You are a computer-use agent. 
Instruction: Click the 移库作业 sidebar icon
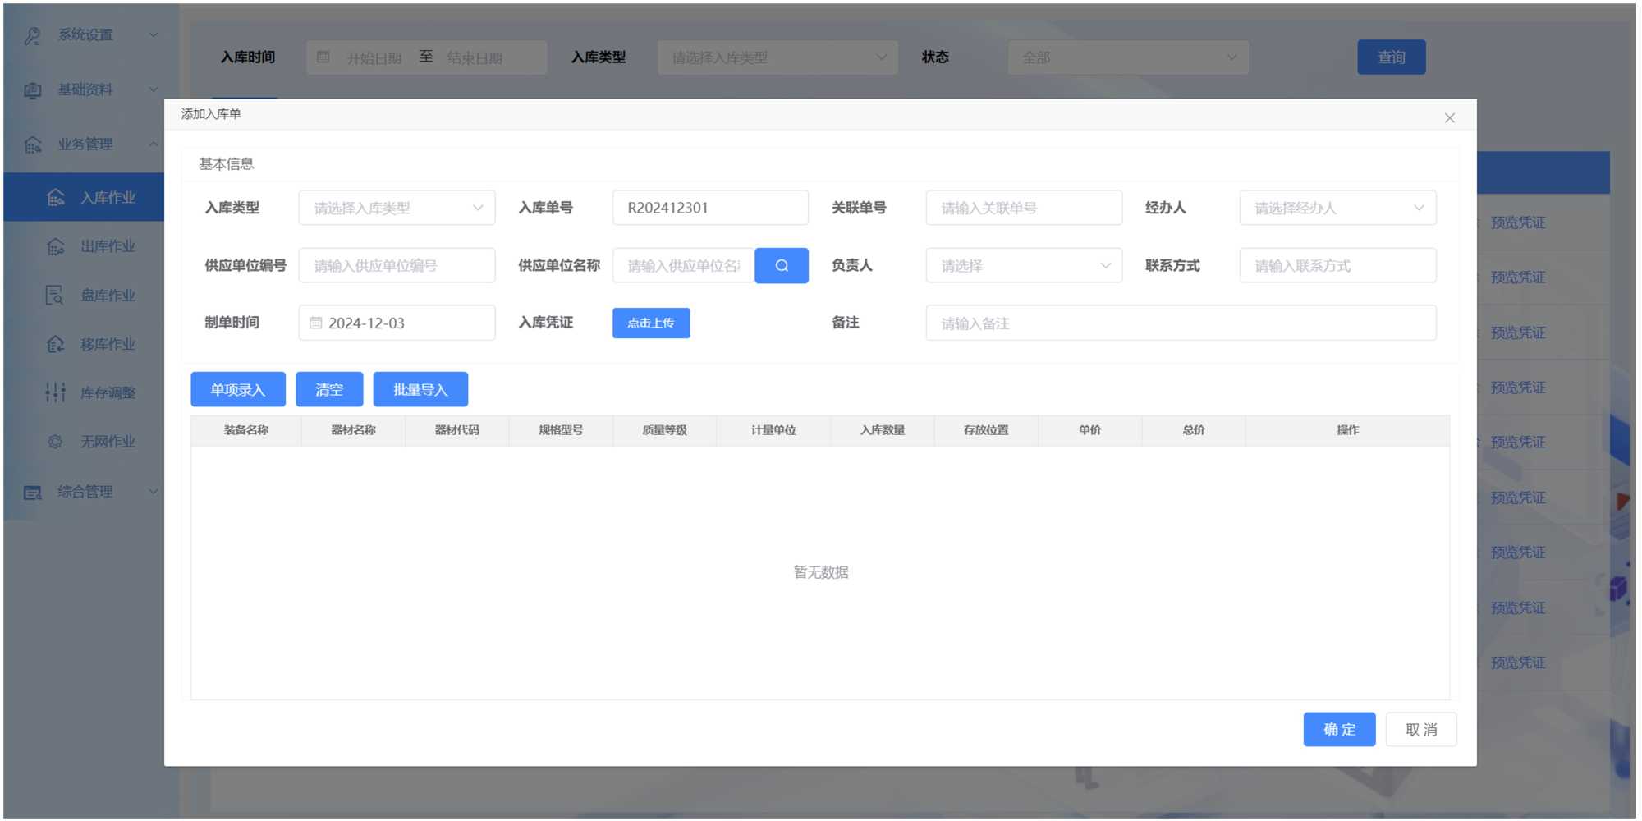coord(55,344)
